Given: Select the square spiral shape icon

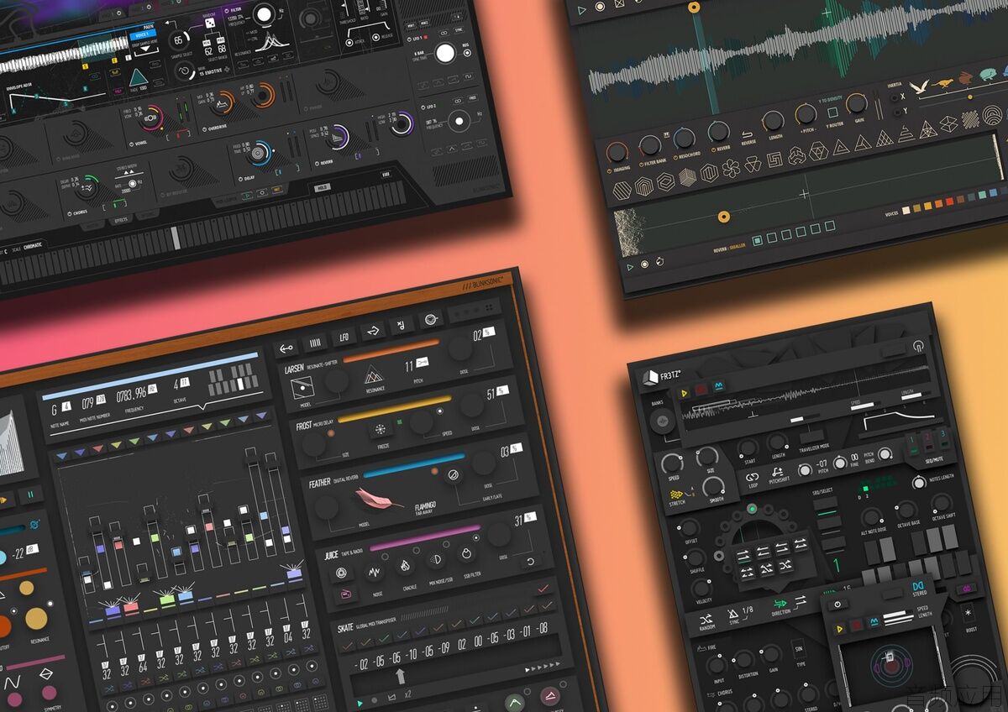Looking at the screenshot, I should point(775,159).
